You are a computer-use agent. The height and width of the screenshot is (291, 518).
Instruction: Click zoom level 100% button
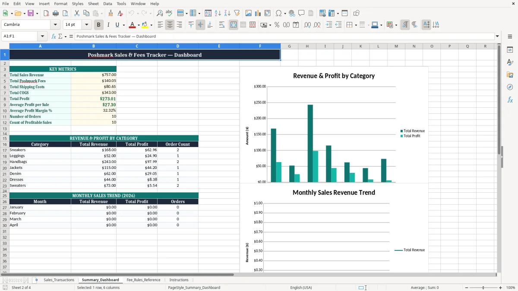[x=510, y=288]
